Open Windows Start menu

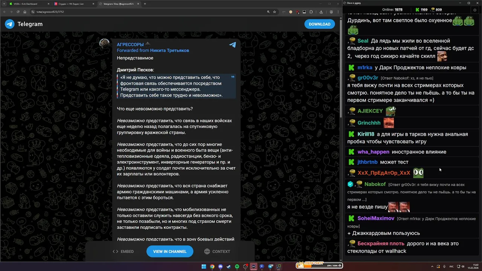204,266
